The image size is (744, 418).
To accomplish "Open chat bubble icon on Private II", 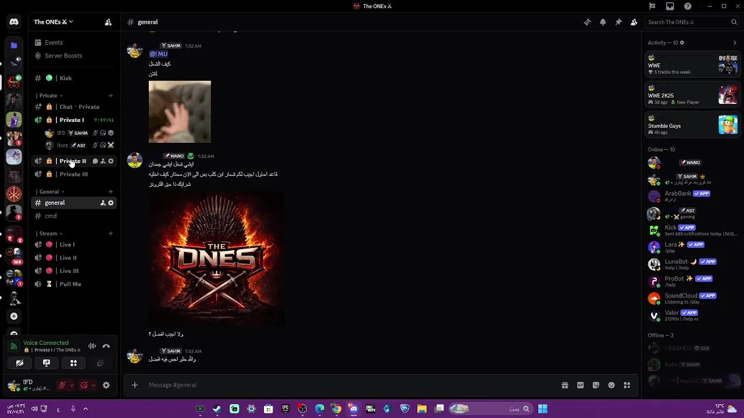I will coord(95,161).
